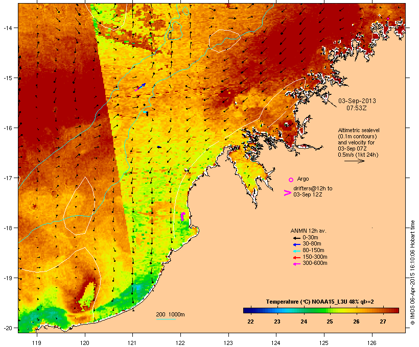
Task: Click the longitude axis label 124
Action: [276, 343]
